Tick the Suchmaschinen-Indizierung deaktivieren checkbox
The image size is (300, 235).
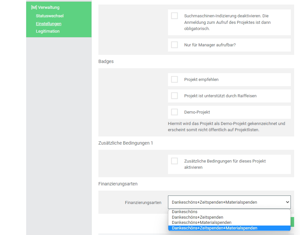[175, 16]
